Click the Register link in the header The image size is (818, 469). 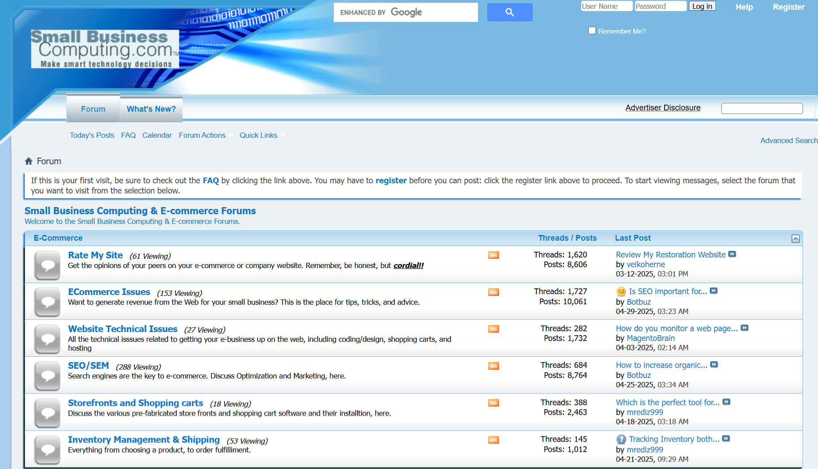click(788, 7)
